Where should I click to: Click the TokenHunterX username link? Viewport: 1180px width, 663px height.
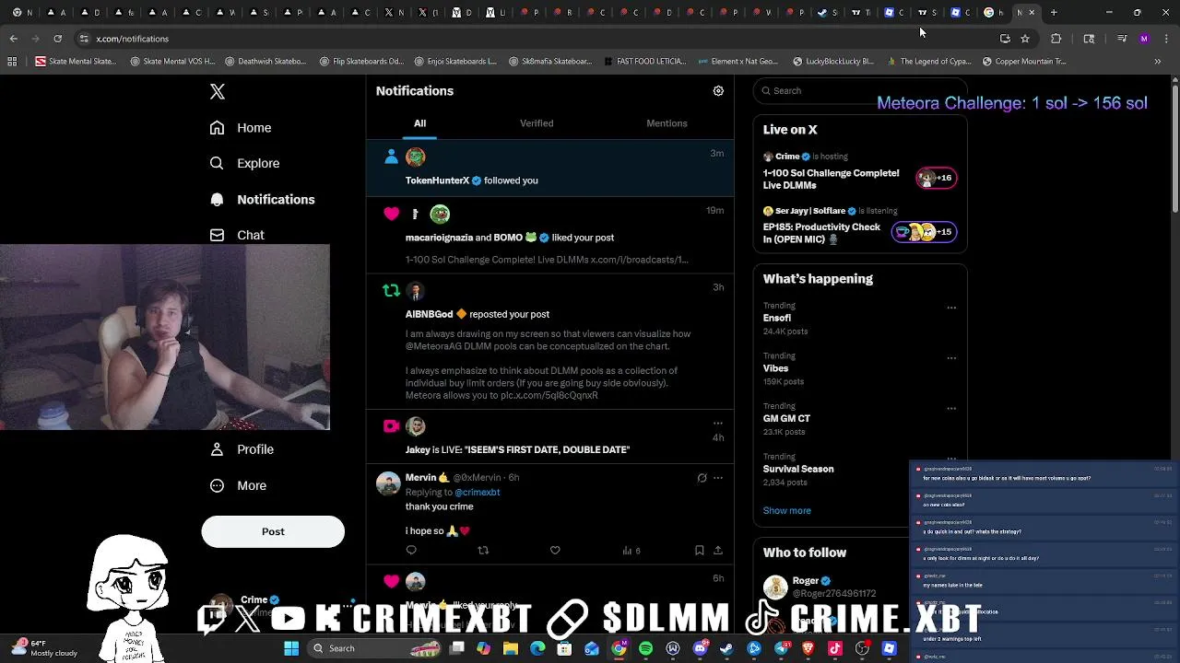click(x=437, y=180)
